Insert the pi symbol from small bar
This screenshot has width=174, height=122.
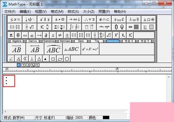point(11,35)
